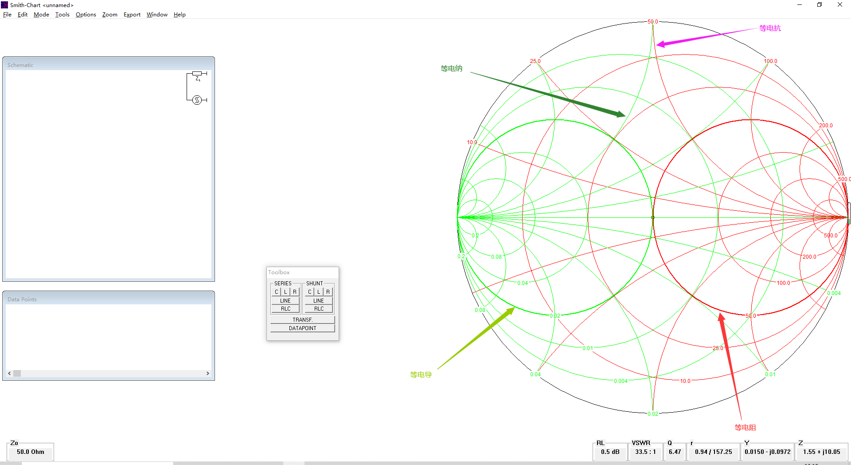This screenshot has height=465, width=851.
Task: Click the Y value 0.0150 - j0.0972
Action: point(768,452)
